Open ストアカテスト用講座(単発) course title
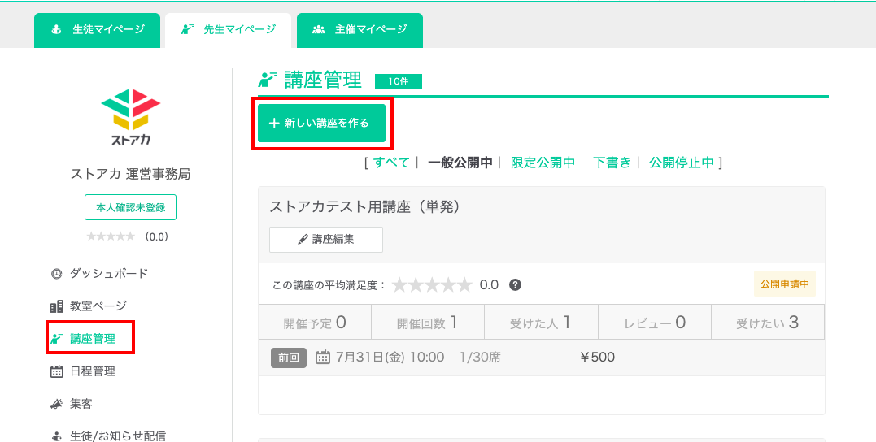This screenshot has width=876, height=442. click(364, 206)
